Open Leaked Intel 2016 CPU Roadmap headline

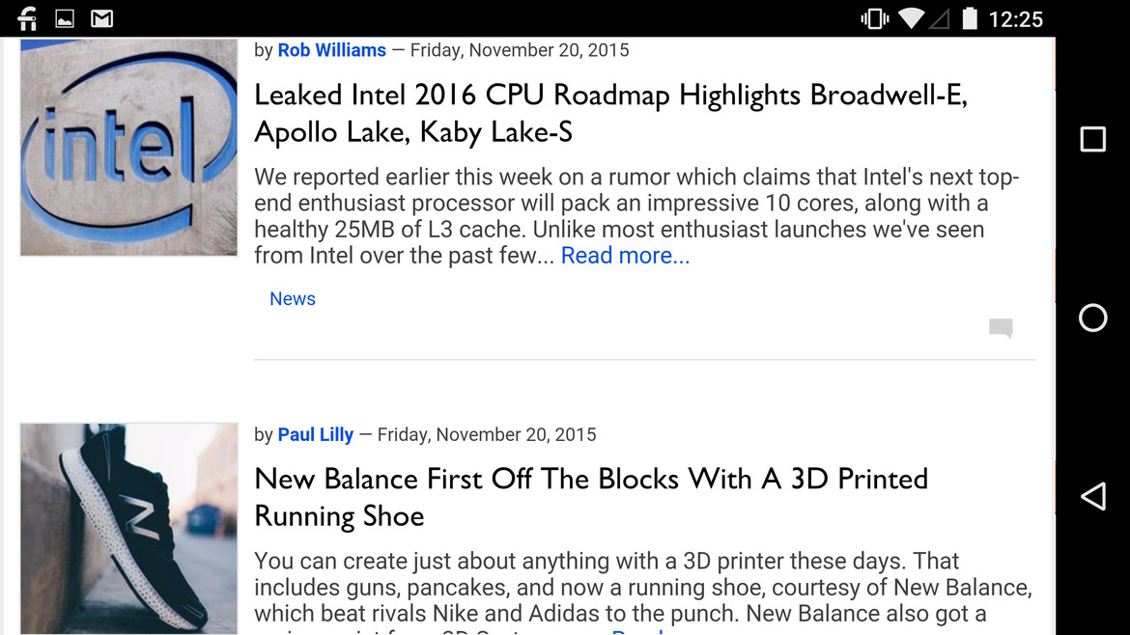[611, 113]
